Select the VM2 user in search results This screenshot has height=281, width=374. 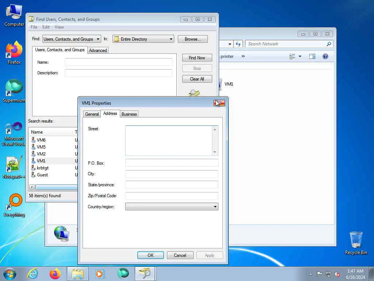click(41, 154)
